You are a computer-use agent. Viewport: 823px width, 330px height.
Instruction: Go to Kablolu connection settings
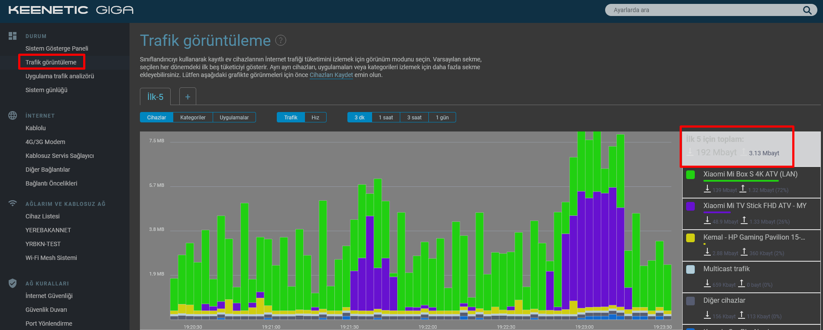pyautogui.click(x=36, y=128)
